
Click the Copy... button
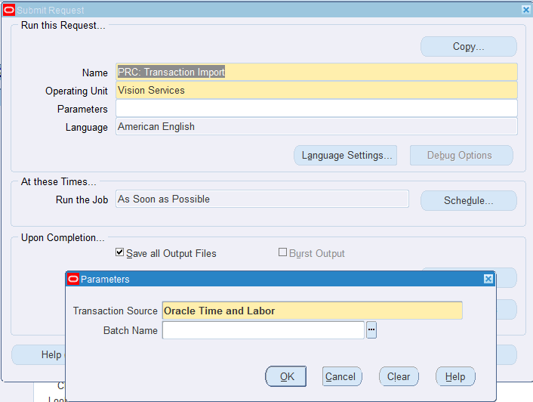click(468, 47)
